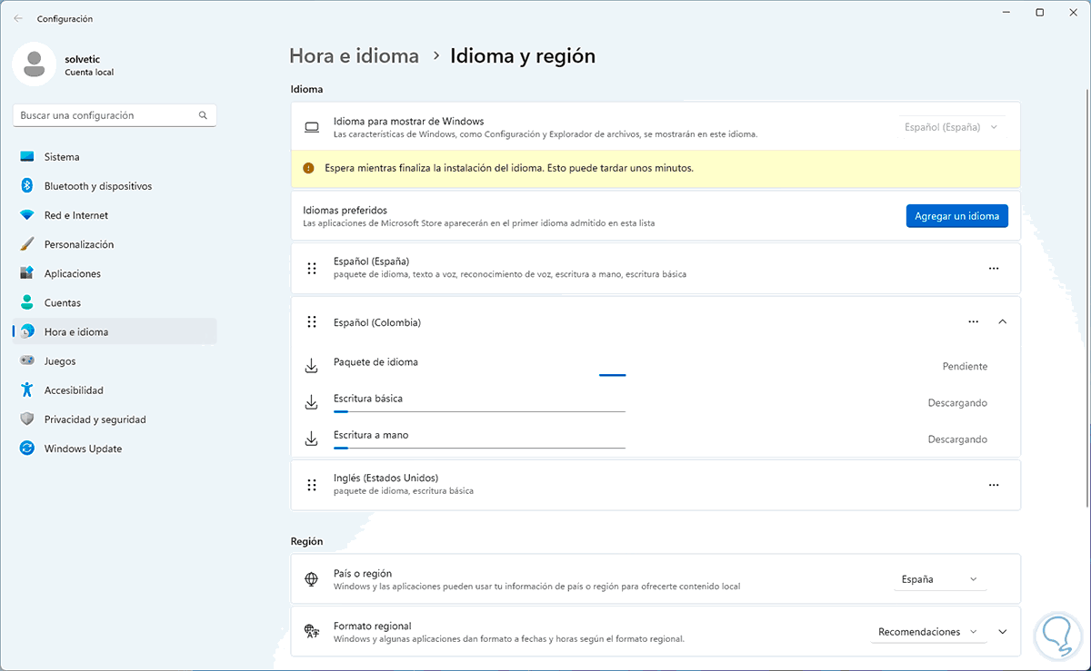Click Paquete de idioma download icon
The image size is (1091, 671).
pos(312,366)
